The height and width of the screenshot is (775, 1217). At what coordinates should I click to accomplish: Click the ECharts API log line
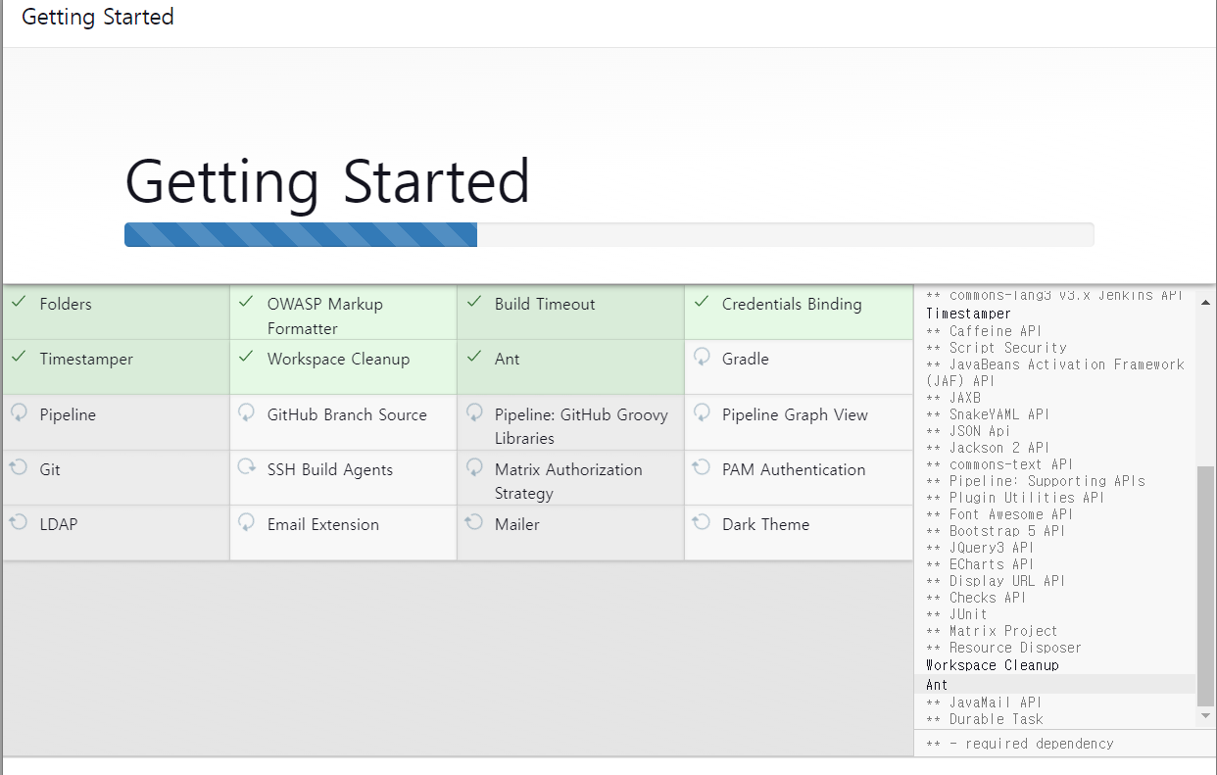(x=980, y=564)
